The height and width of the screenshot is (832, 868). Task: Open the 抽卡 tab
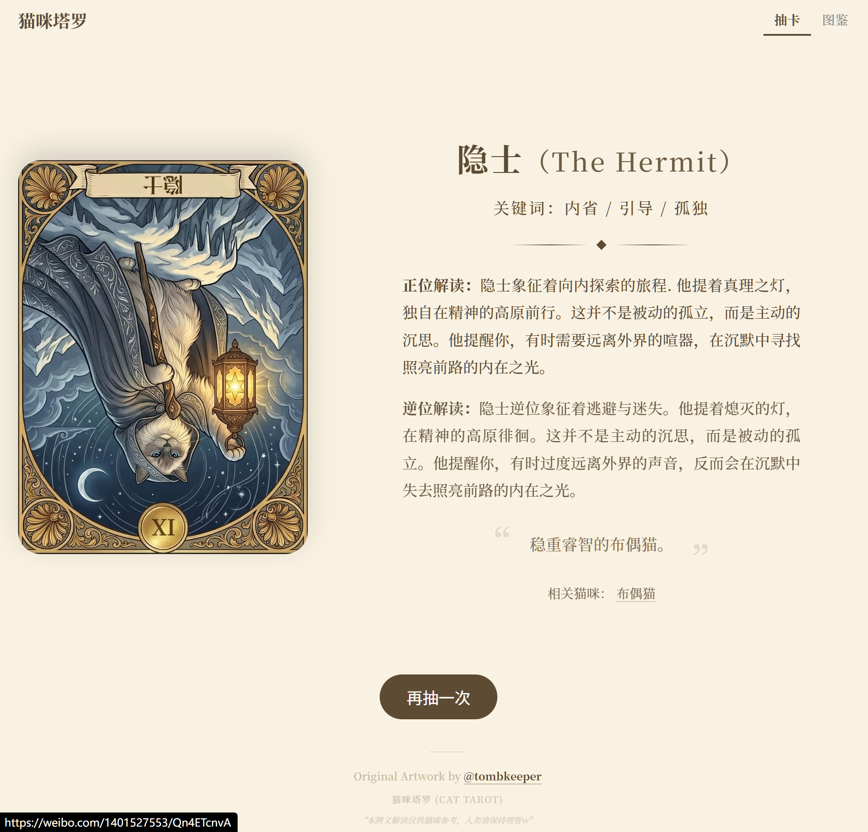coord(787,20)
